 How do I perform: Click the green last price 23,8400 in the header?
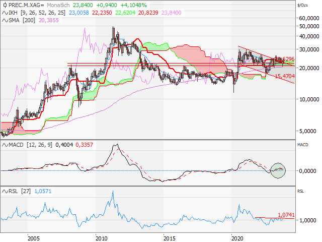tap(83, 5)
